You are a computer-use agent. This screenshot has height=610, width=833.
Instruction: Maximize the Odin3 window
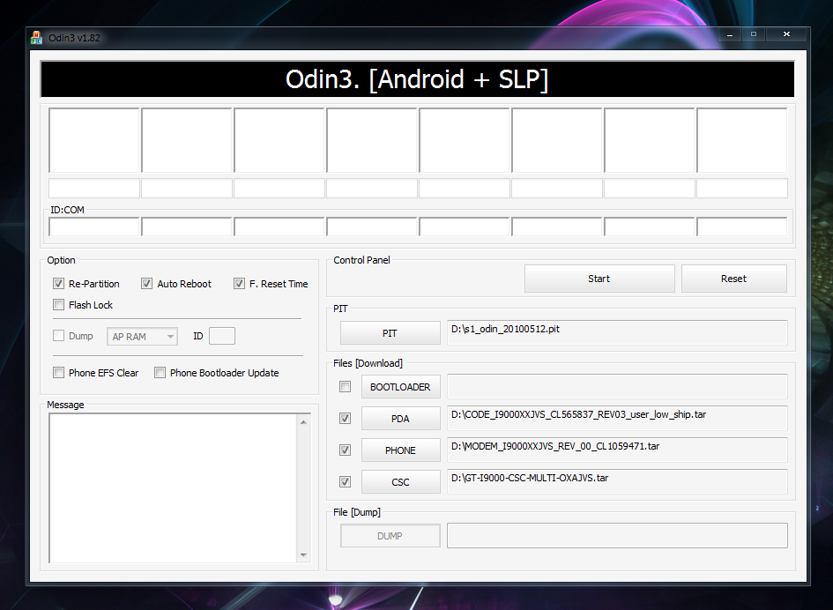click(x=754, y=34)
